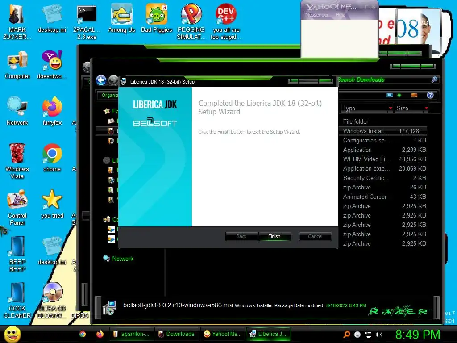The width and height of the screenshot is (457, 343).
Task: Select the Security Certific... row
Action: 383,178
